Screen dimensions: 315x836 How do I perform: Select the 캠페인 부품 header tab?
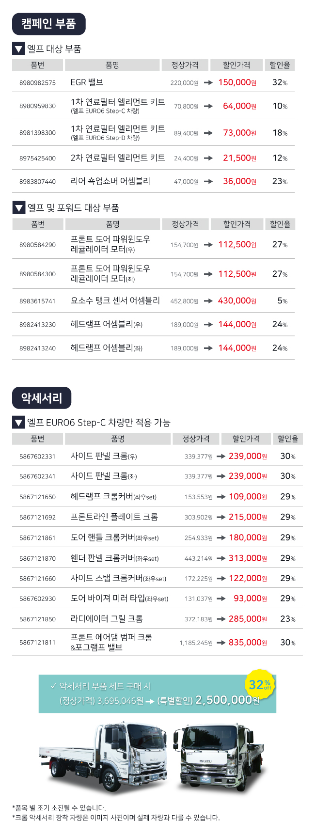(48, 24)
